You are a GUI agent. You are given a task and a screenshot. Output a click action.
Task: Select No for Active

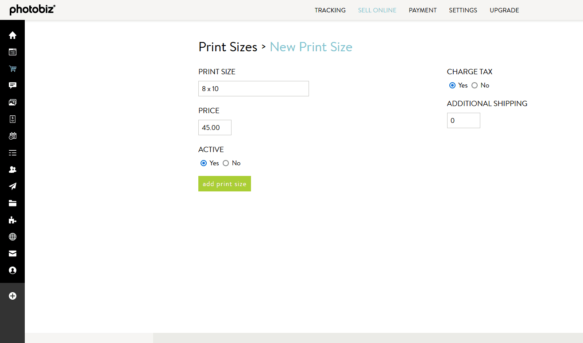pyautogui.click(x=226, y=163)
